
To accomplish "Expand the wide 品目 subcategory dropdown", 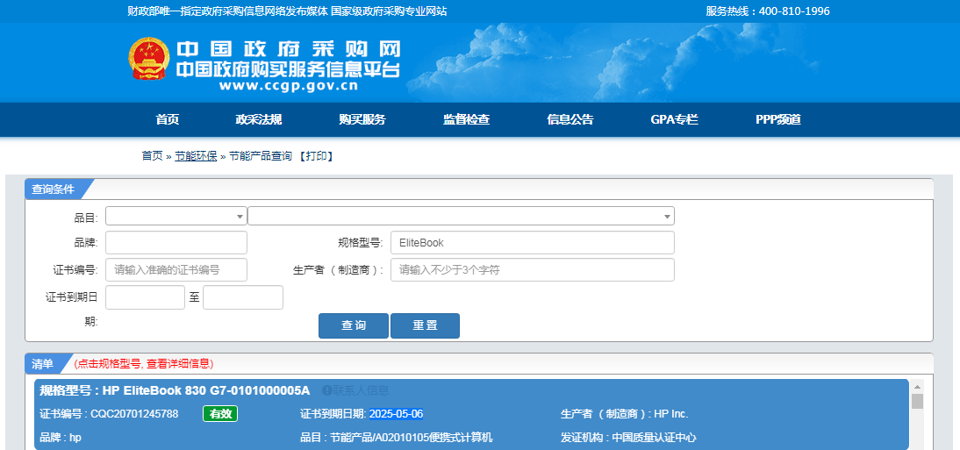I will pos(461,216).
